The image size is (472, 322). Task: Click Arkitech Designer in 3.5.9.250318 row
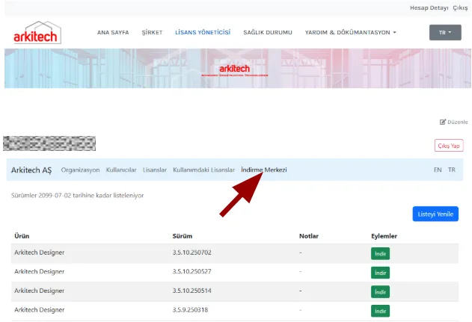40,310
